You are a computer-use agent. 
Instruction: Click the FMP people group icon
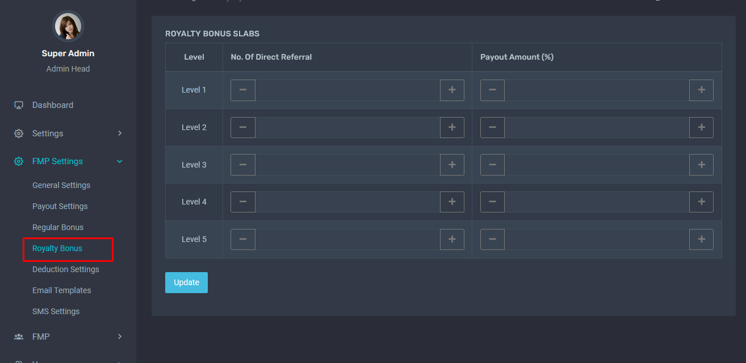pos(19,337)
